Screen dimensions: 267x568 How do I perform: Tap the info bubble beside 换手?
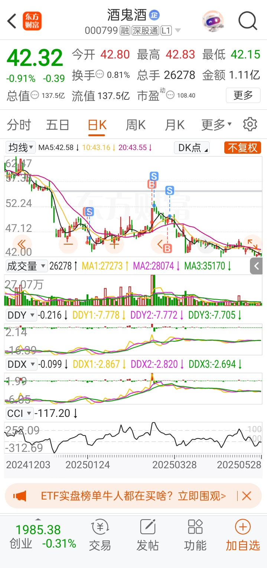click(100, 74)
